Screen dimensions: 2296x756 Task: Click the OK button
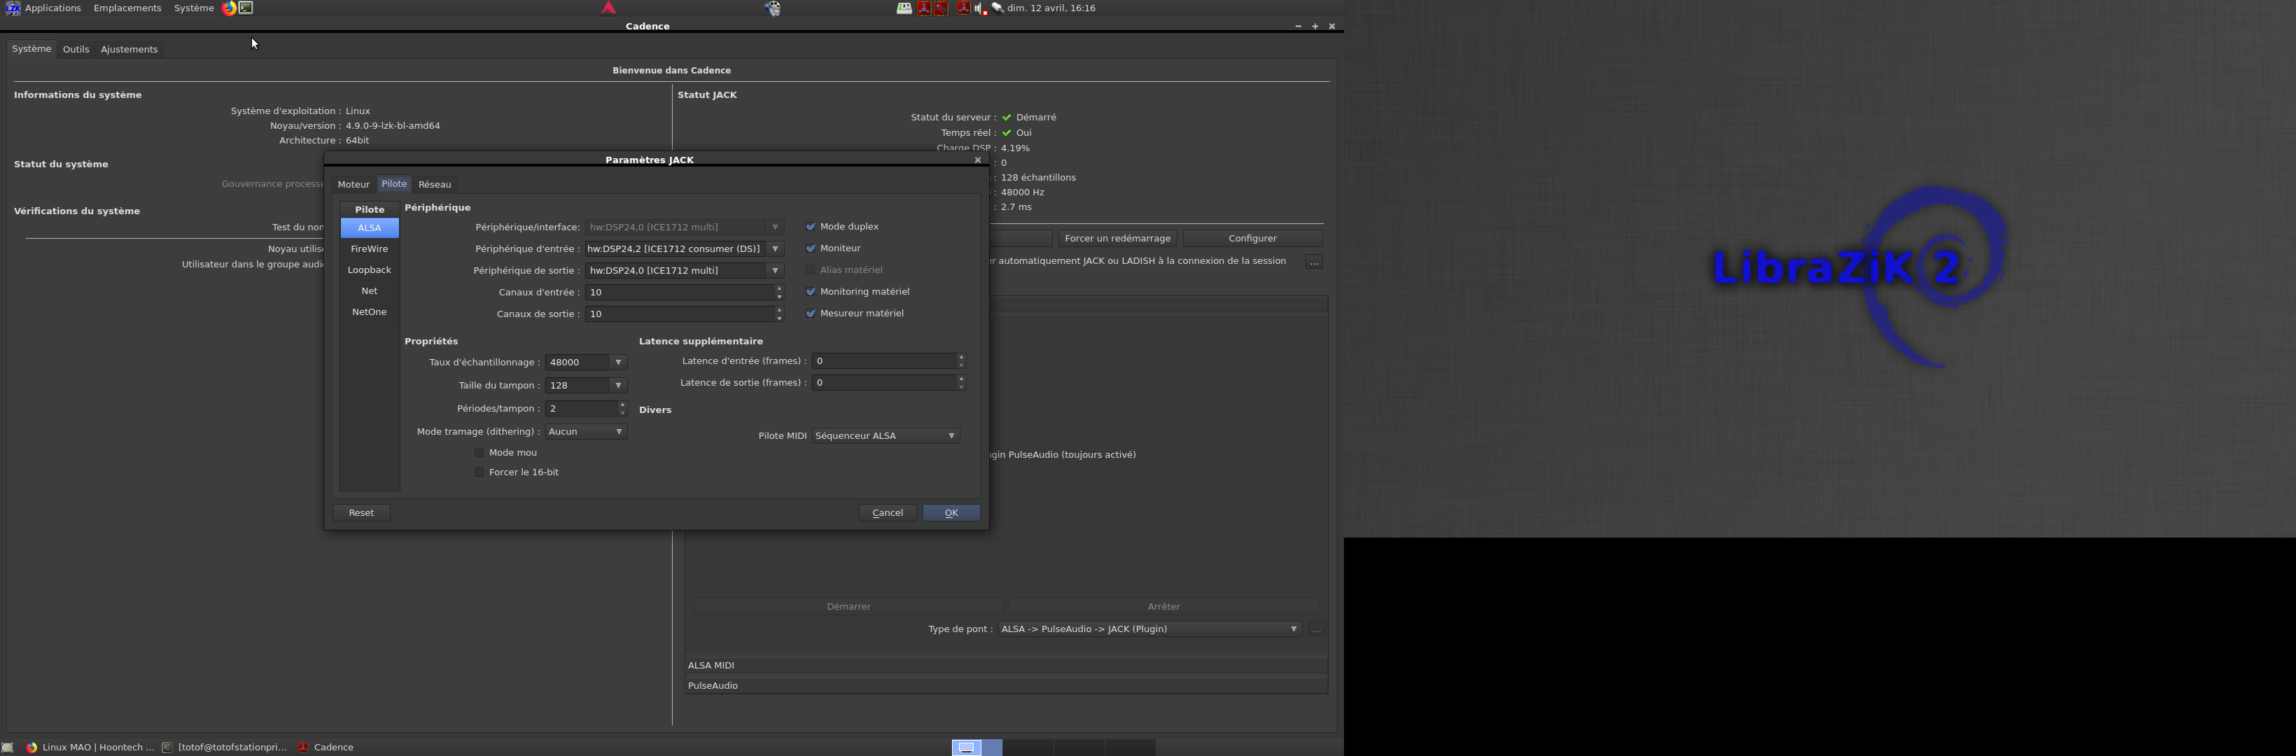click(x=951, y=512)
